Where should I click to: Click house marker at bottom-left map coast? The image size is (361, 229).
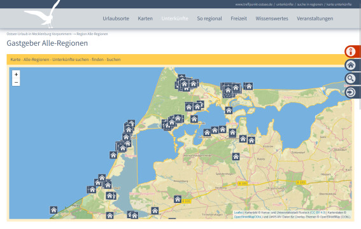tap(53, 210)
